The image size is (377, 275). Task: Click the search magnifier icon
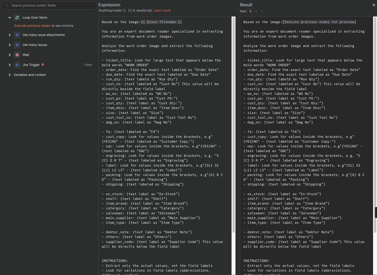[7, 6]
